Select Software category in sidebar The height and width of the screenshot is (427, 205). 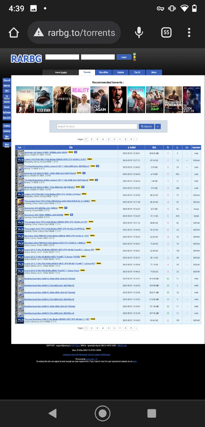click(7, 112)
